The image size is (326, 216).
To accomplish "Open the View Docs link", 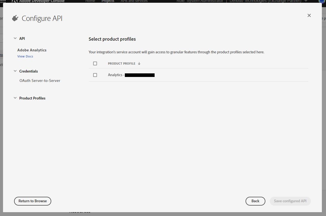I will 25,56.
